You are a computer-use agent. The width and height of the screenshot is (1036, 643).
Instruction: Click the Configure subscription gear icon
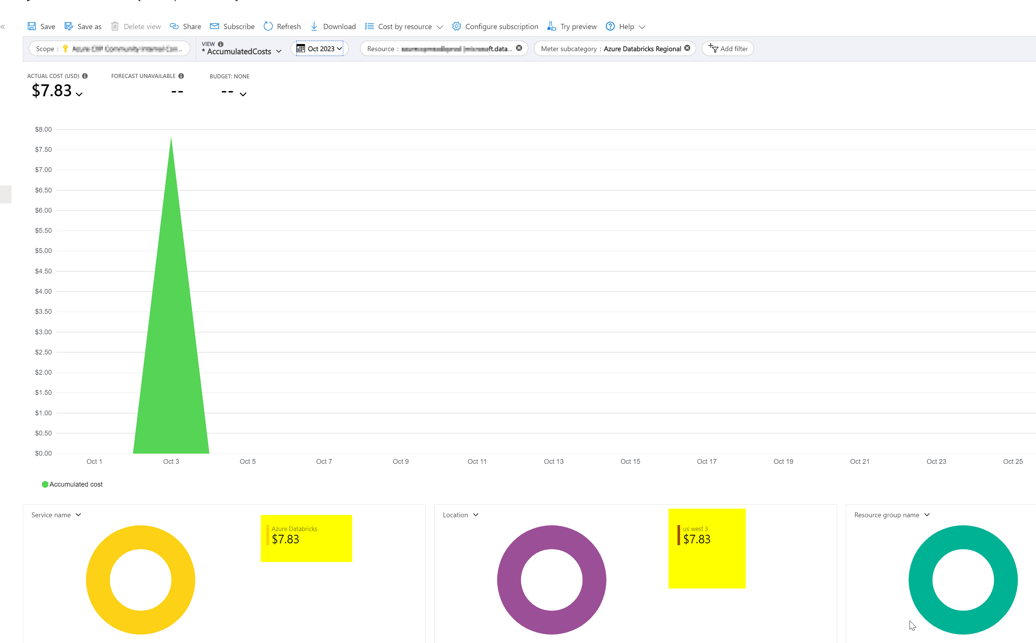(x=456, y=26)
